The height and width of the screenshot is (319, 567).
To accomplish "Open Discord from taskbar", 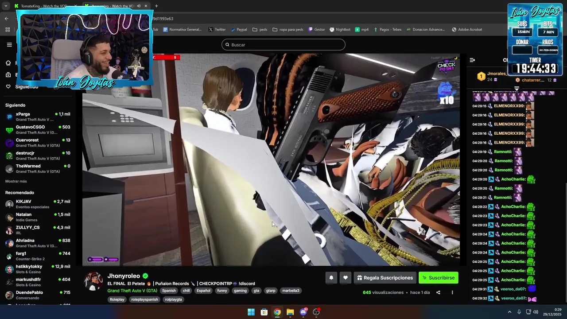I will coord(303,312).
